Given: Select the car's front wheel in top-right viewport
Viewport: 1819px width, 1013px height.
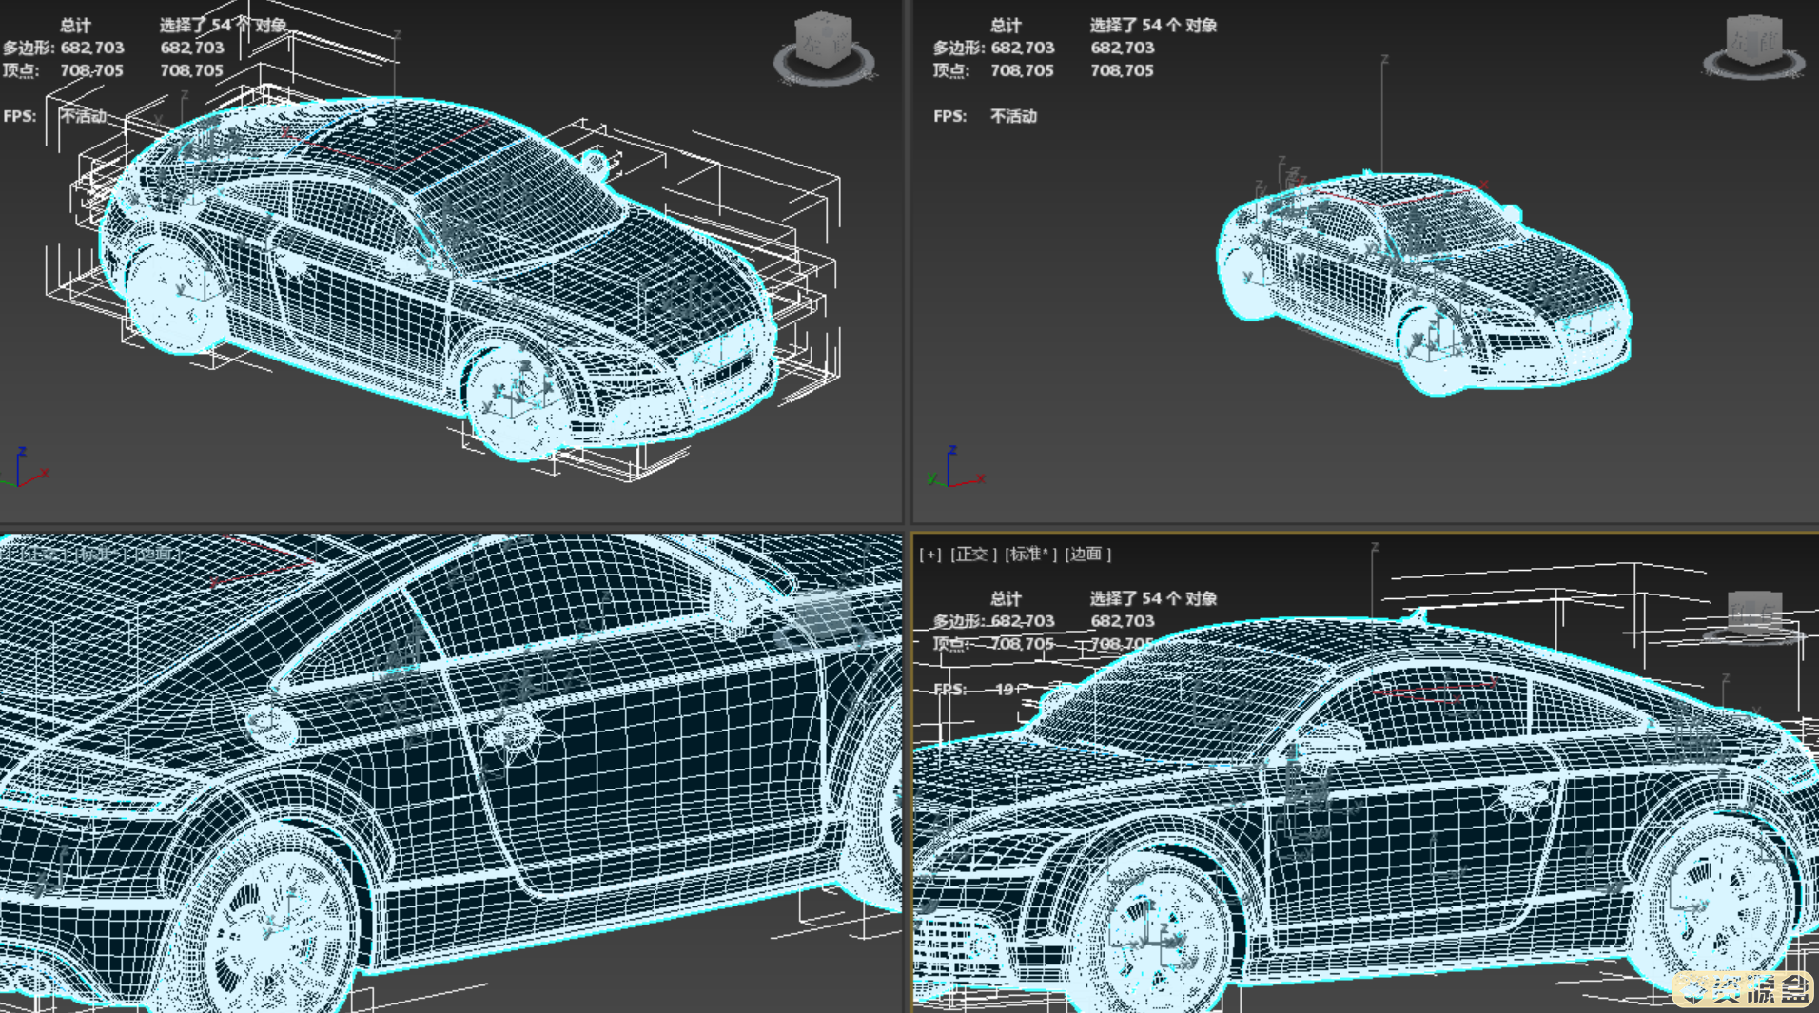Looking at the screenshot, I should click(1435, 348).
